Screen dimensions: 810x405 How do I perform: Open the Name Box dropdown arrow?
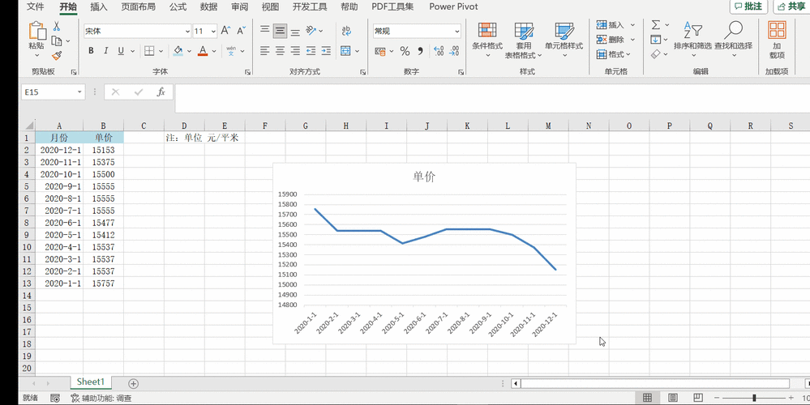click(x=79, y=92)
